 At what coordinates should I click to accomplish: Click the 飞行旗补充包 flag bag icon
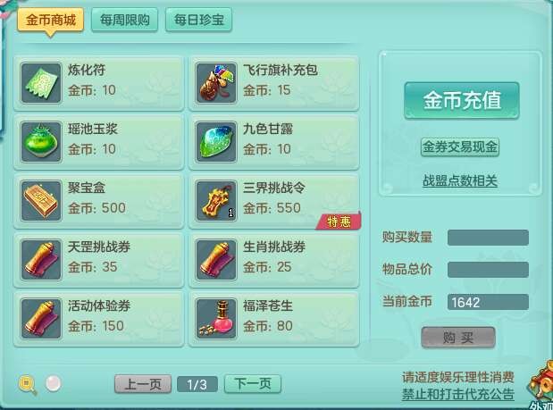pyautogui.click(x=216, y=83)
